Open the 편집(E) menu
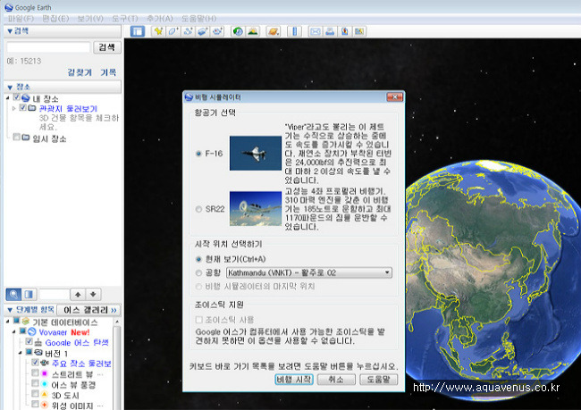The height and width of the screenshot is (410, 581). 55,19
